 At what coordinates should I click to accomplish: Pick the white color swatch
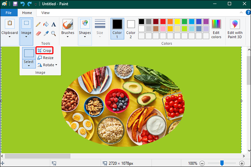[x=141, y=29]
